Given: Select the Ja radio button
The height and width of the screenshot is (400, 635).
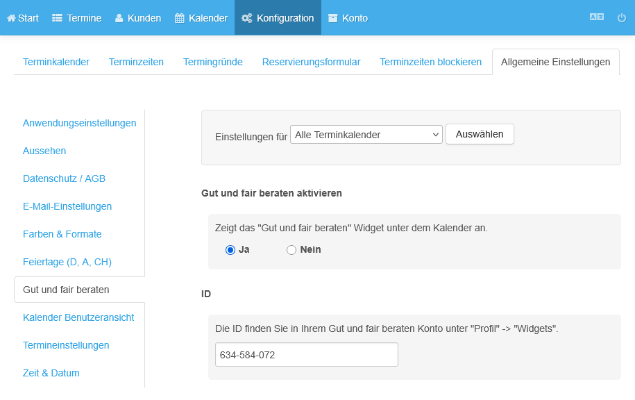Looking at the screenshot, I should [x=230, y=250].
